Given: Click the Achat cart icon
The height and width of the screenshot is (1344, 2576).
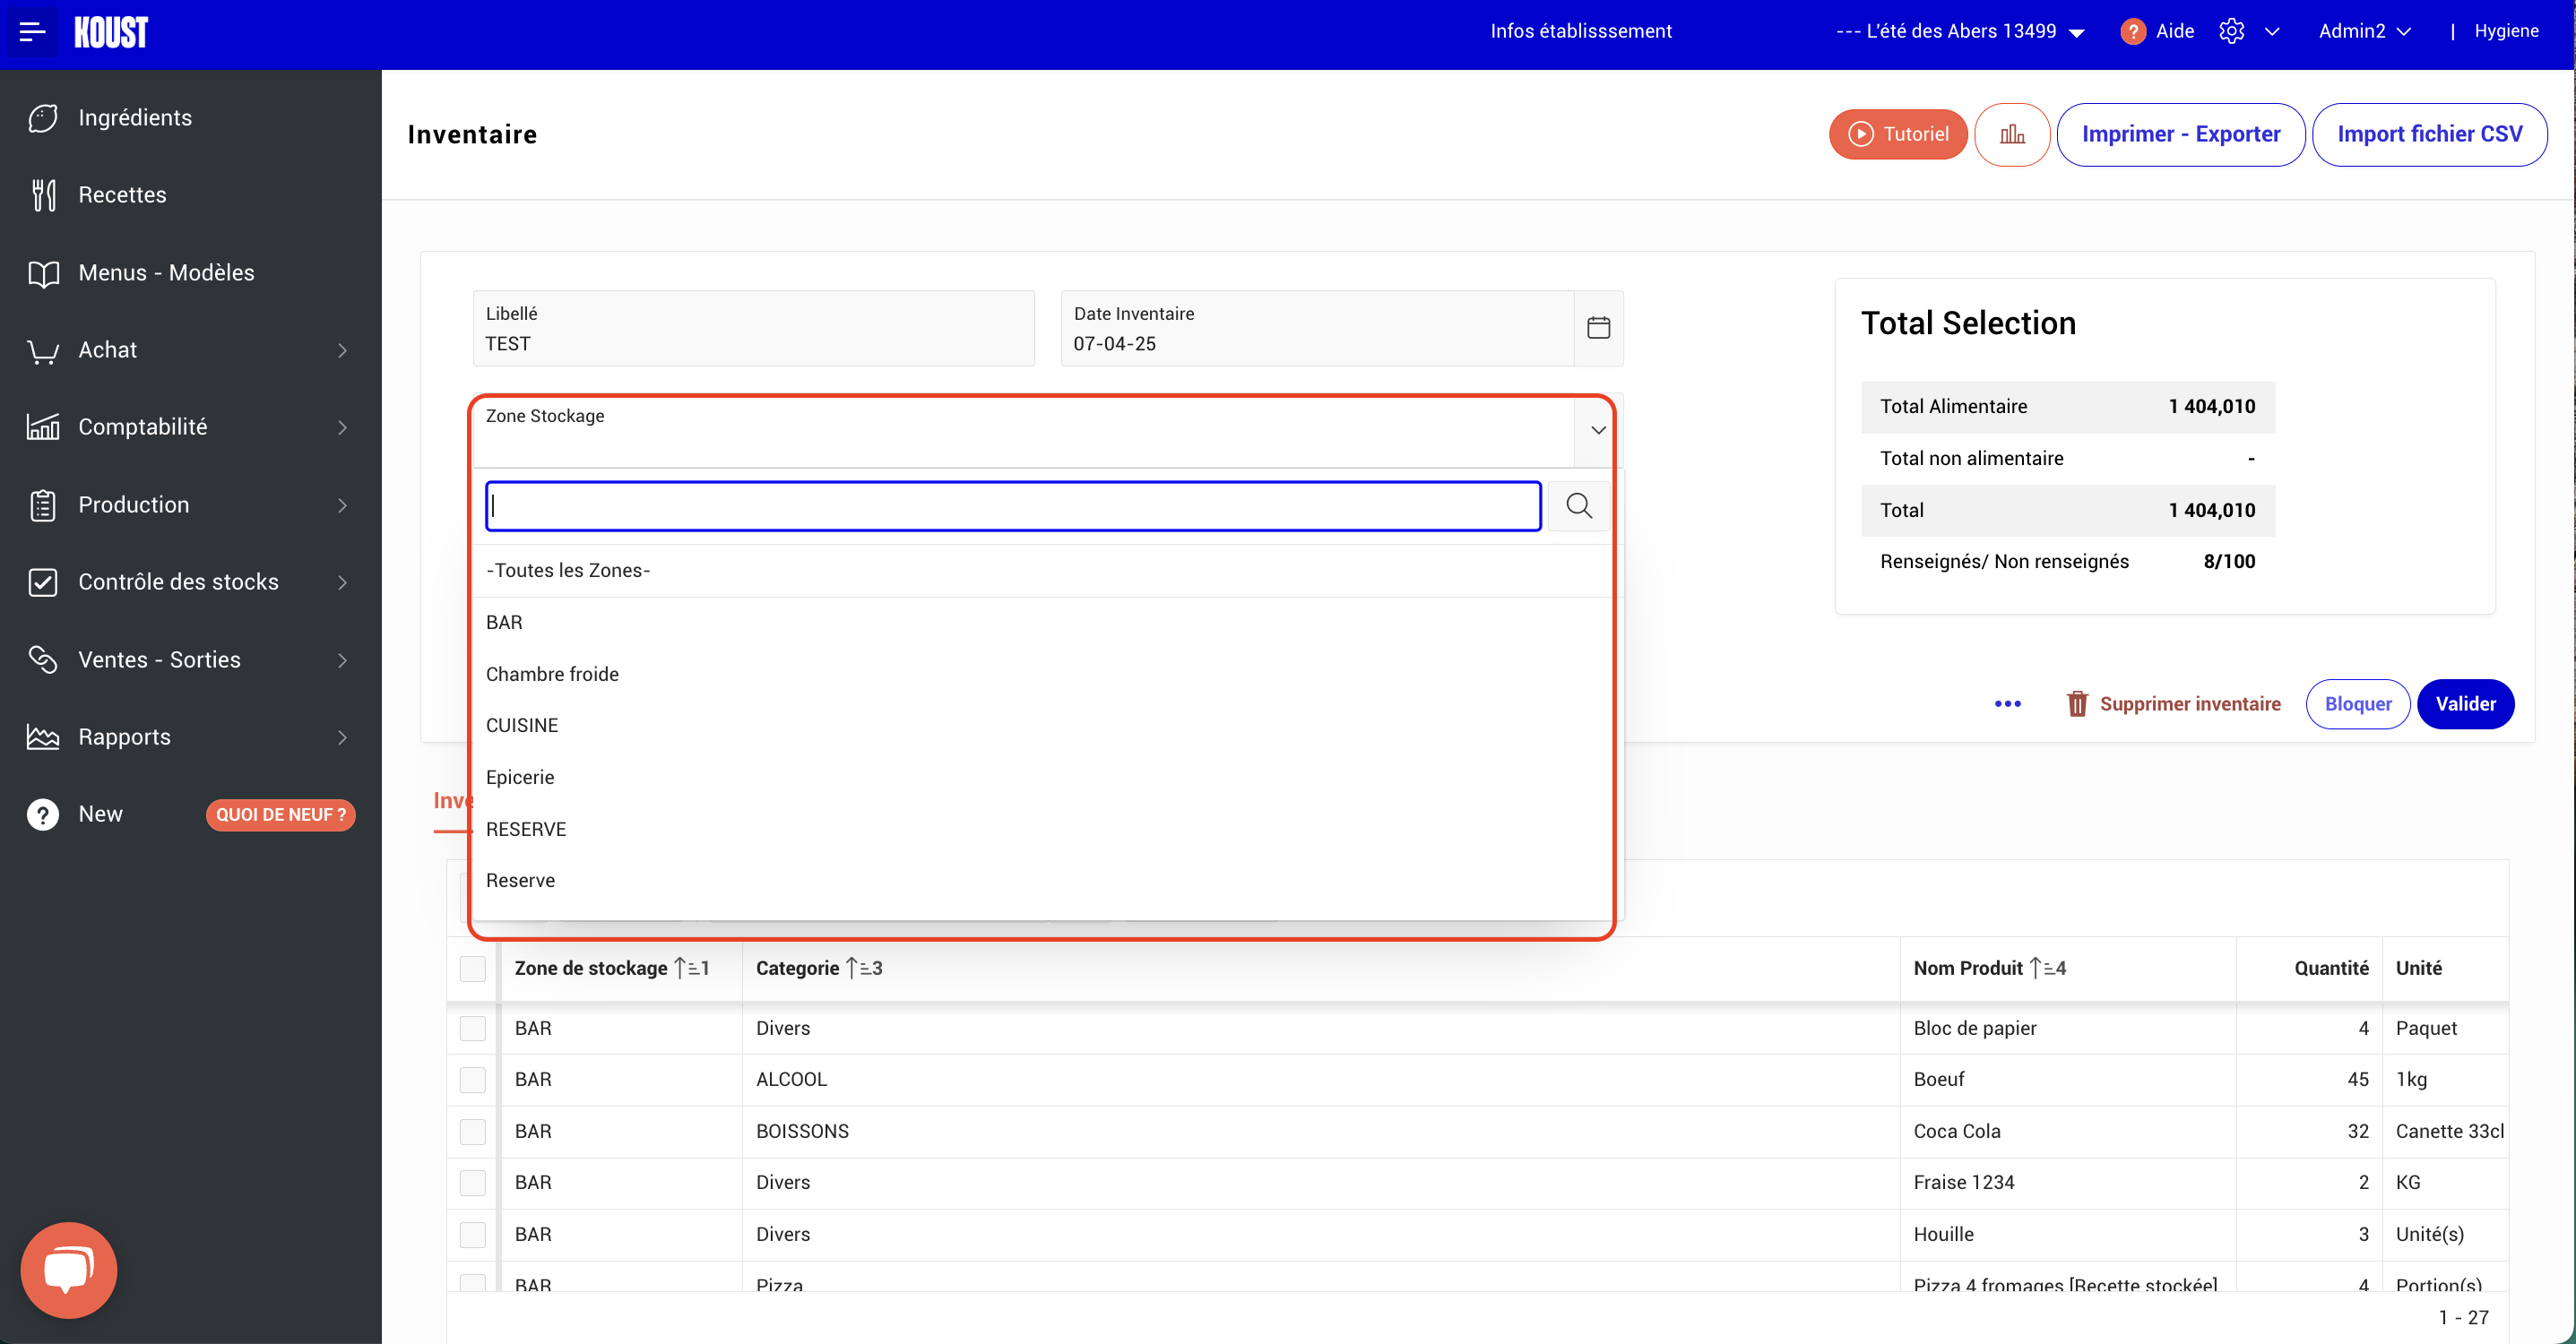Looking at the screenshot, I should click(x=43, y=351).
